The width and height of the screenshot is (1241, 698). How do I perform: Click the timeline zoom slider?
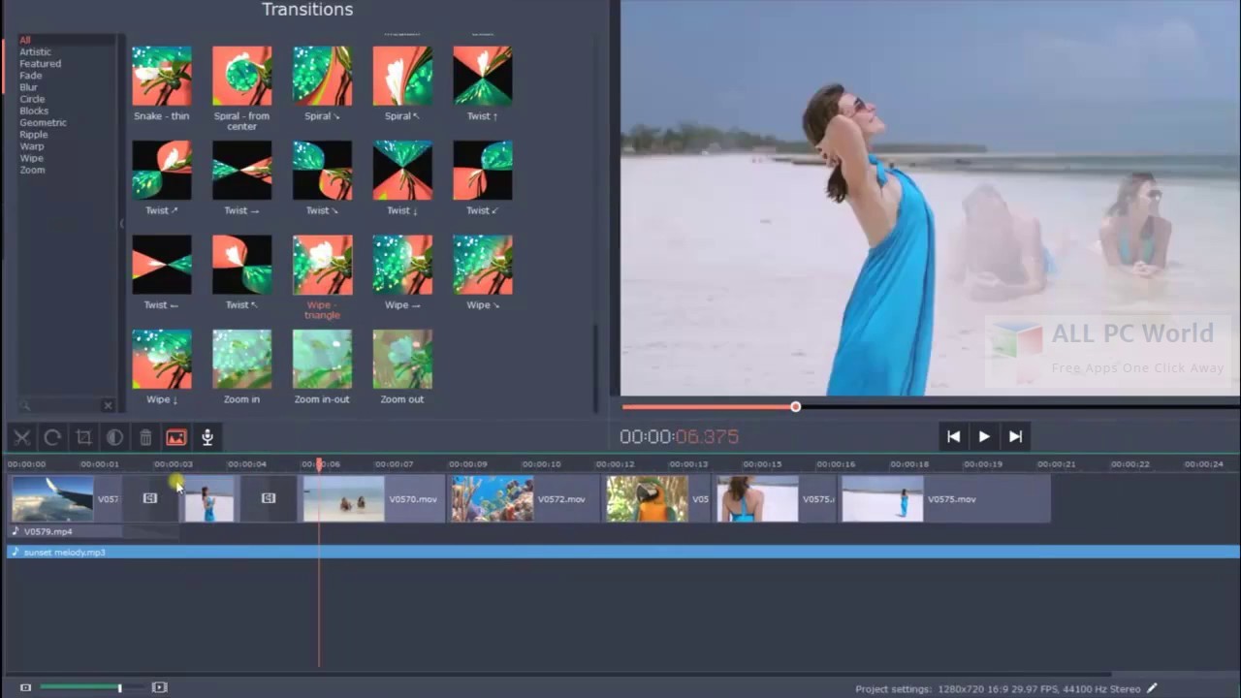[119, 687]
